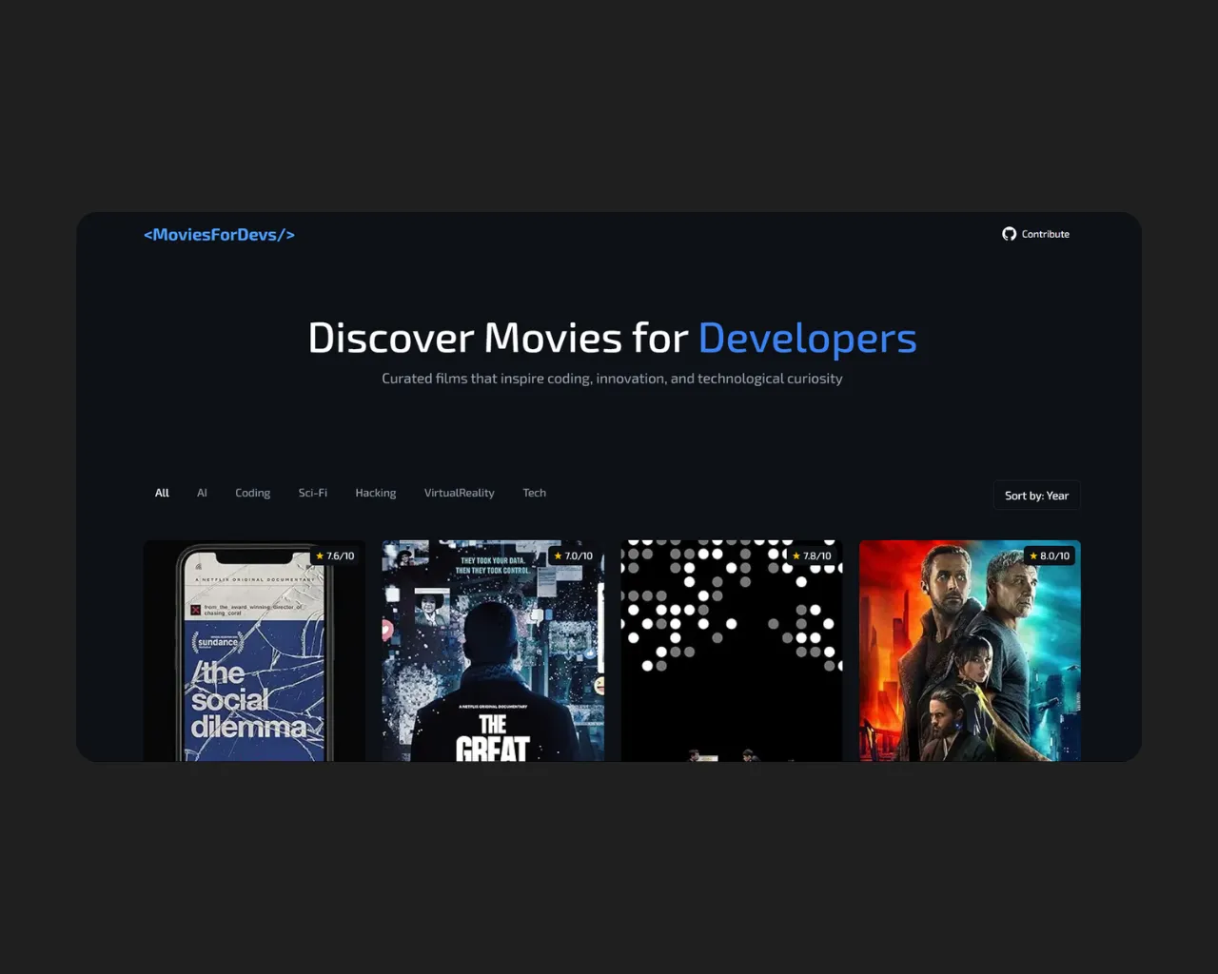Open The Great Hack poster
1218x974 pixels.
coord(492,656)
